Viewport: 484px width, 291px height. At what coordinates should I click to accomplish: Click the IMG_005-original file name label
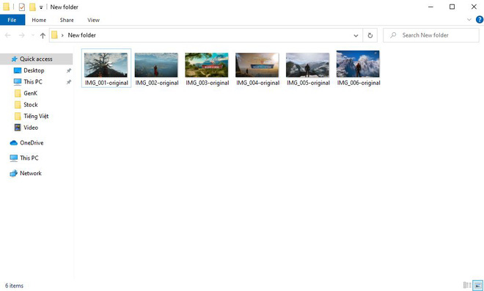[308, 83]
